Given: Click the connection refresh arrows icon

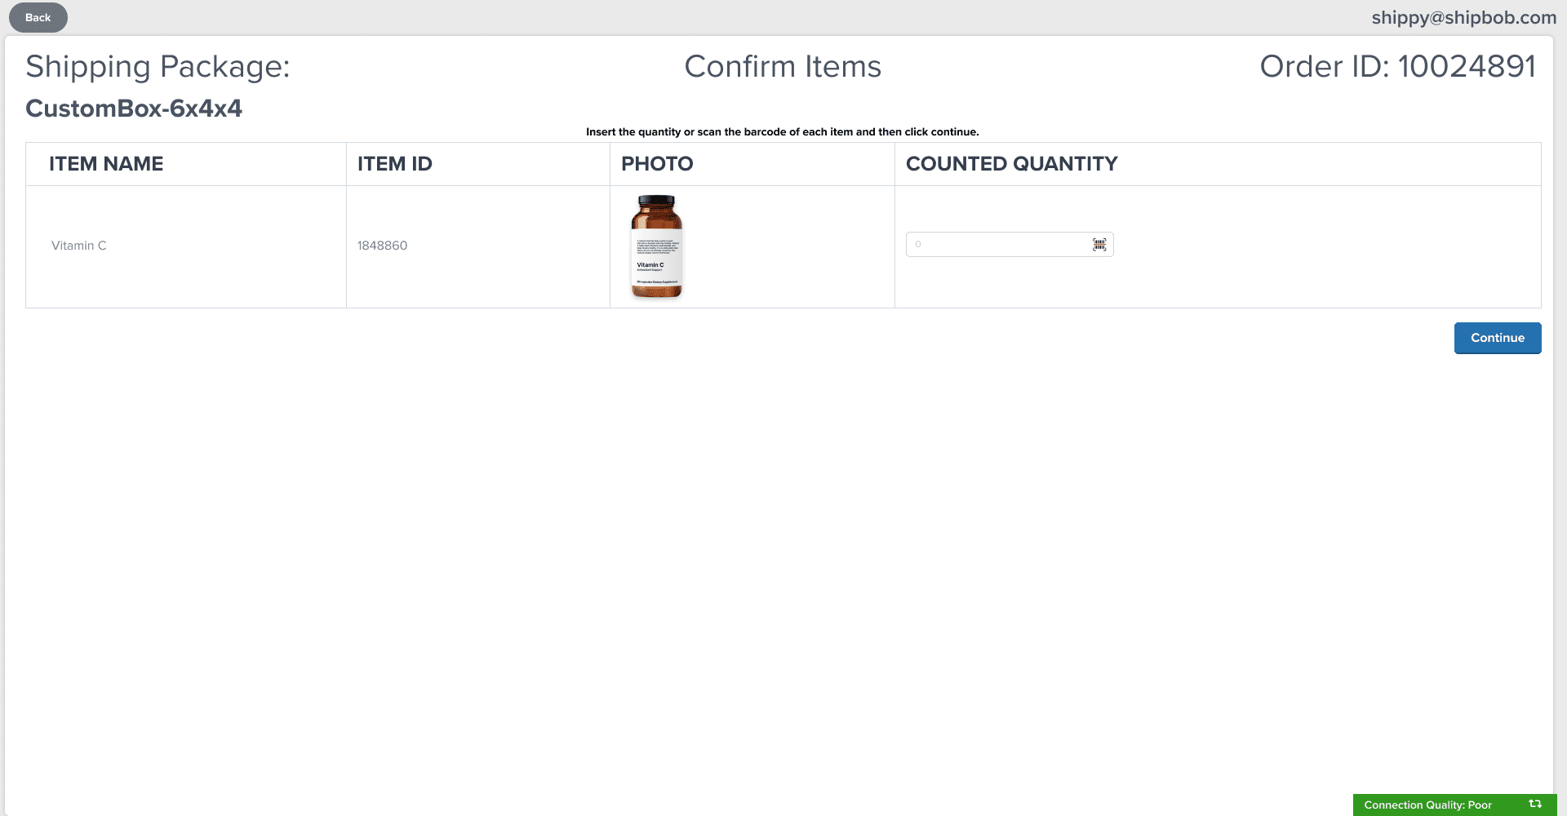Looking at the screenshot, I should tap(1535, 805).
